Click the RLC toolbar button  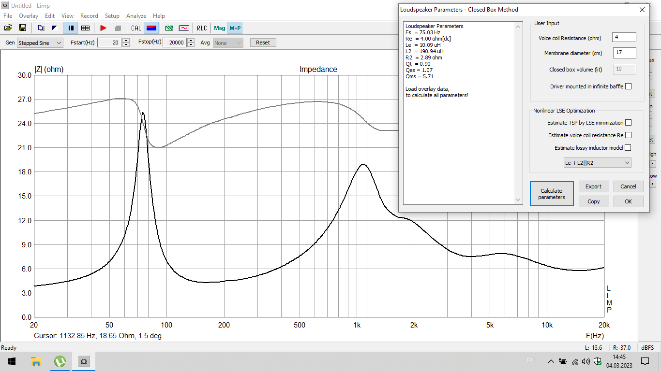202,28
